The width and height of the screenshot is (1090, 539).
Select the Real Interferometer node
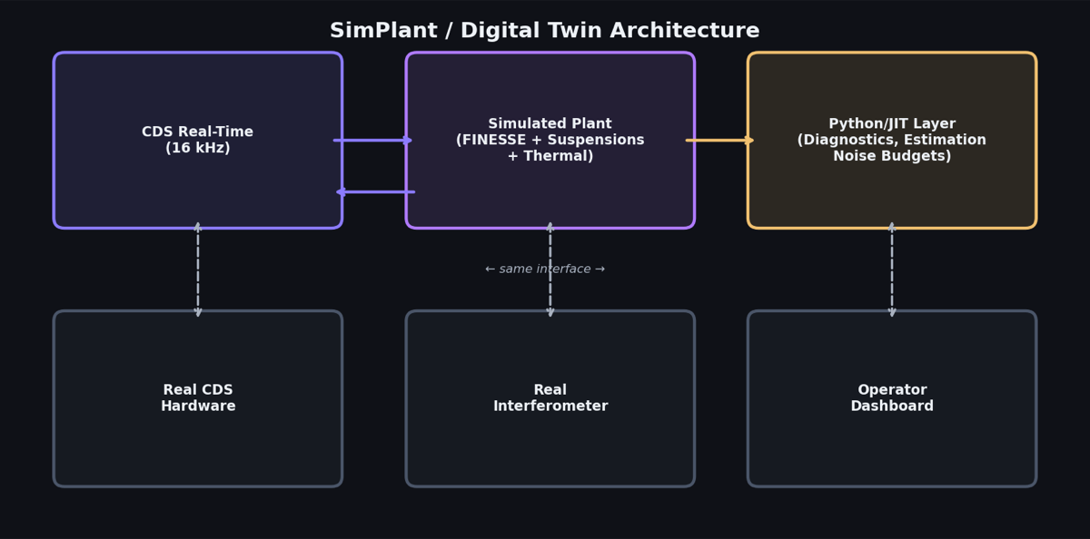coord(550,397)
